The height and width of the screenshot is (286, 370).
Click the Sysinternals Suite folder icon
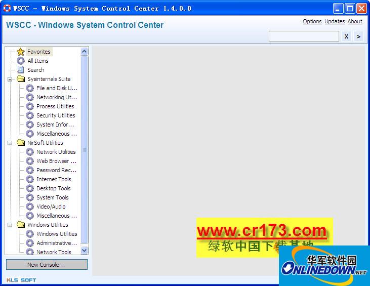pyautogui.click(x=21, y=79)
